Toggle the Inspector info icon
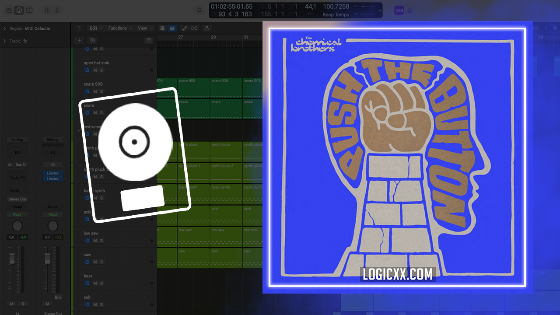The width and height of the screenshot is (560, 315). pos(19,10)
